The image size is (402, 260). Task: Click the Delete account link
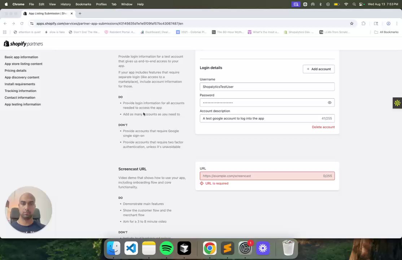(x=323, y=127)
